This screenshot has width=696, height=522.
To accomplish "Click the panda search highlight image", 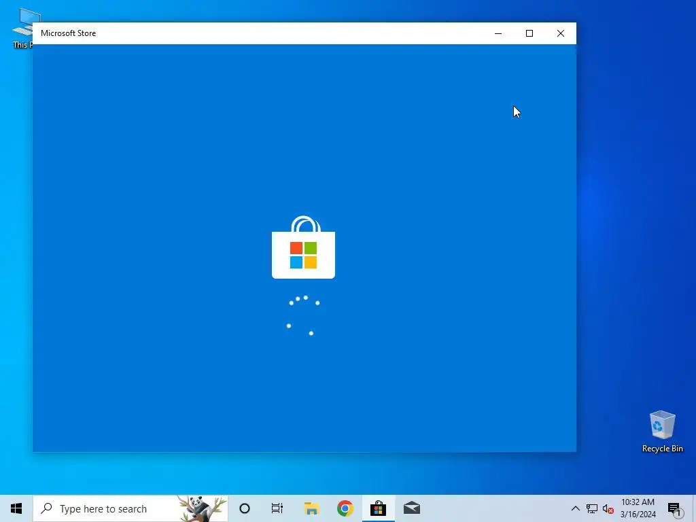I will pos(202,508).
